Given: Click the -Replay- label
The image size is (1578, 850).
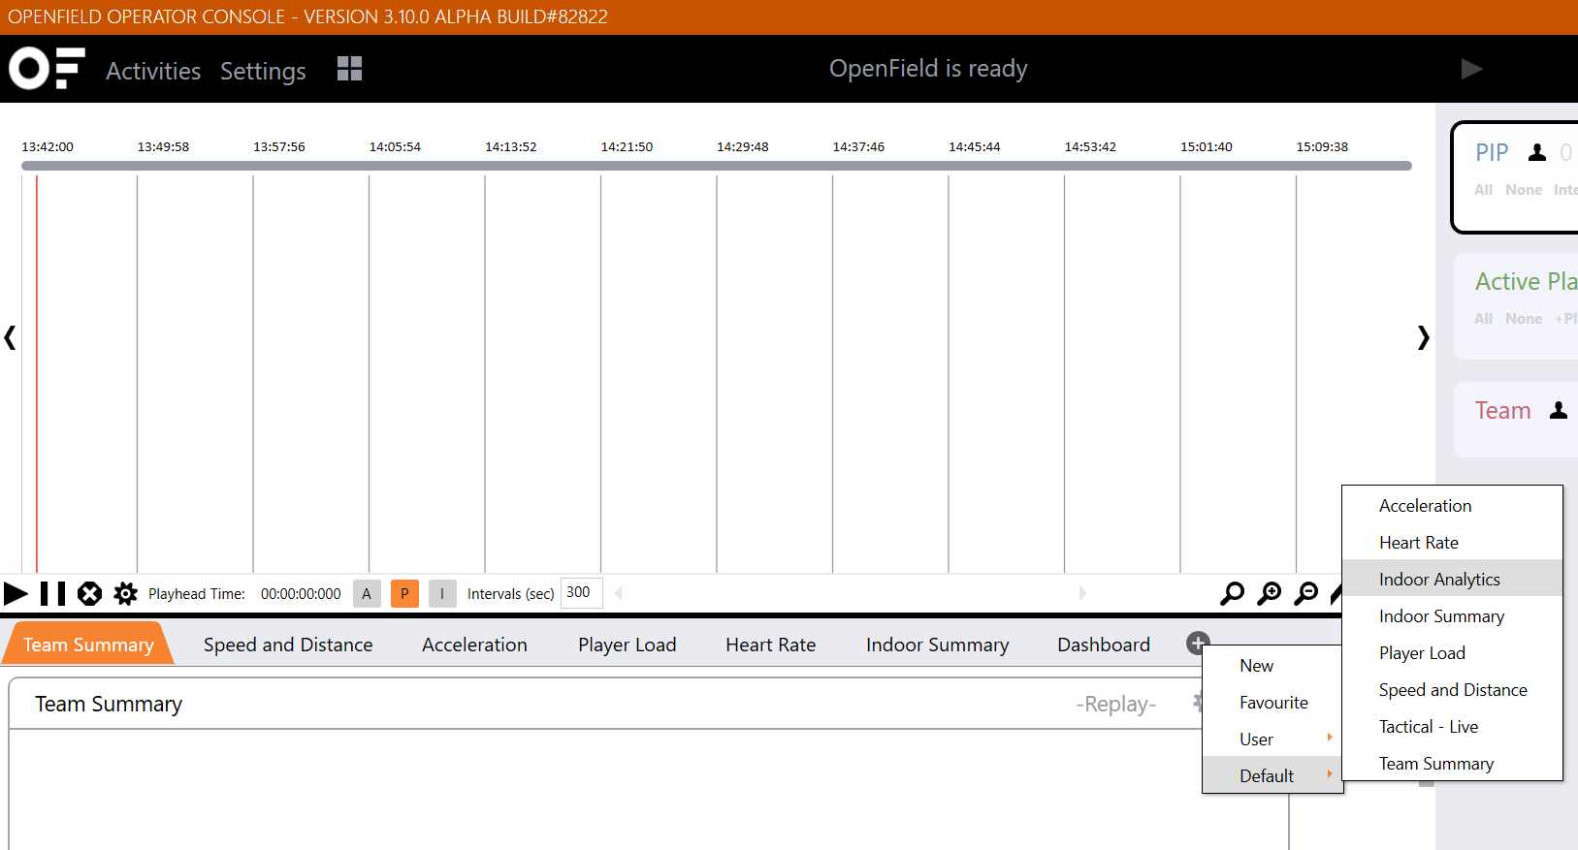Looking at the screenshot, I should coord(1116,704).
